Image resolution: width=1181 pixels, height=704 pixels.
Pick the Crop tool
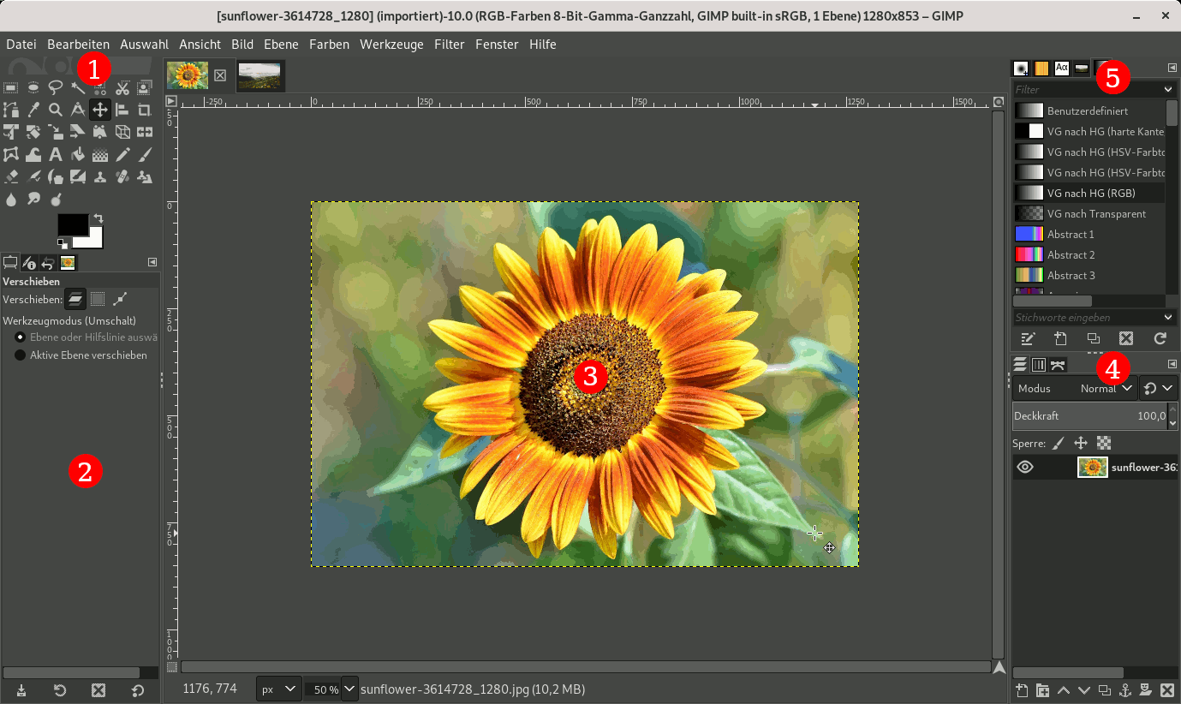(145, 110)
